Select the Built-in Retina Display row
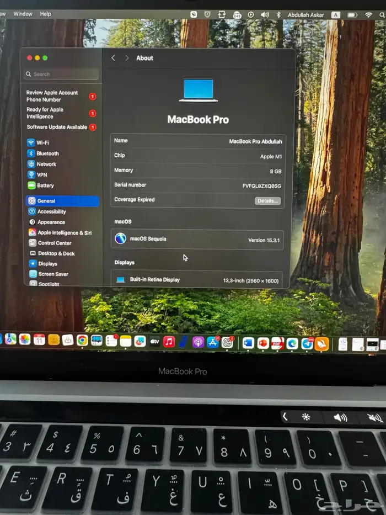Viewport: 386px width, 515px height. pyautogui.click(x=197, y=280)
